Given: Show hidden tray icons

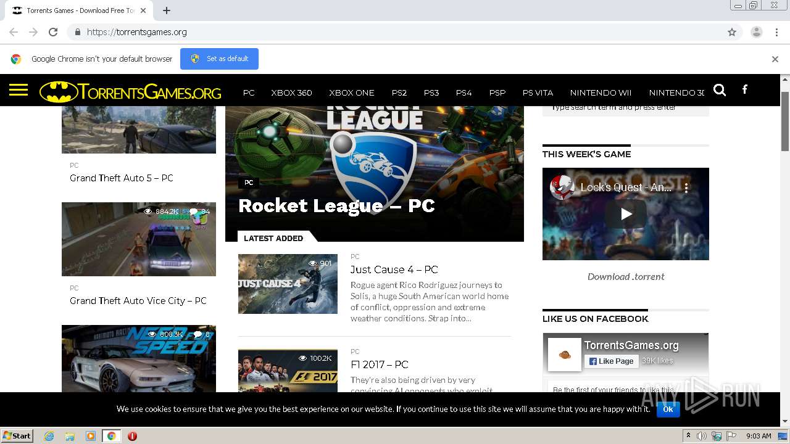Looking at the screenshot, I should tap(688, 436).
